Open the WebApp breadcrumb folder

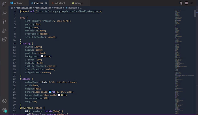click(58, 8)
